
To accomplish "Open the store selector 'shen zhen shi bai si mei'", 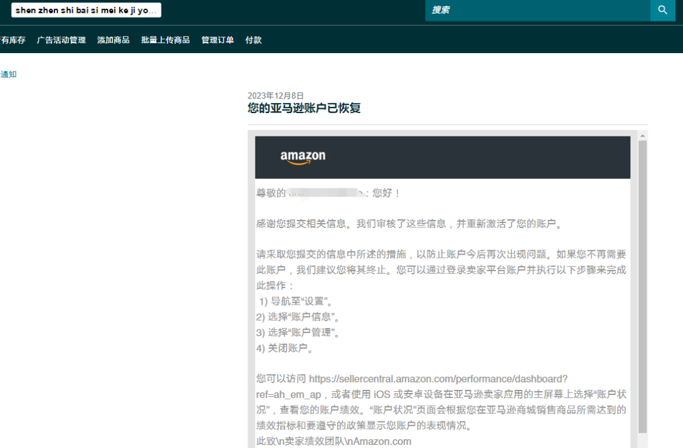I will pyautogui.click(x=86, y=10).
